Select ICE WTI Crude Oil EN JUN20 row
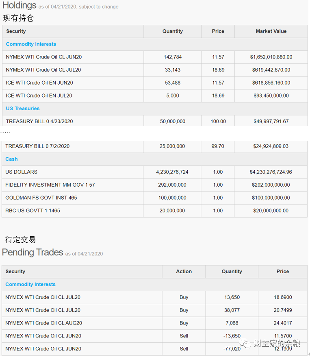The image size is (310, 357). (39, 83)
